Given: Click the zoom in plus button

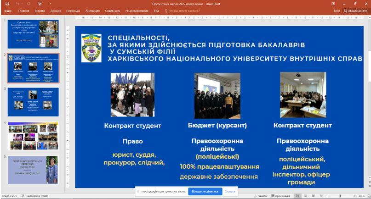Looking at the screenshot, I should coord(354,196).
